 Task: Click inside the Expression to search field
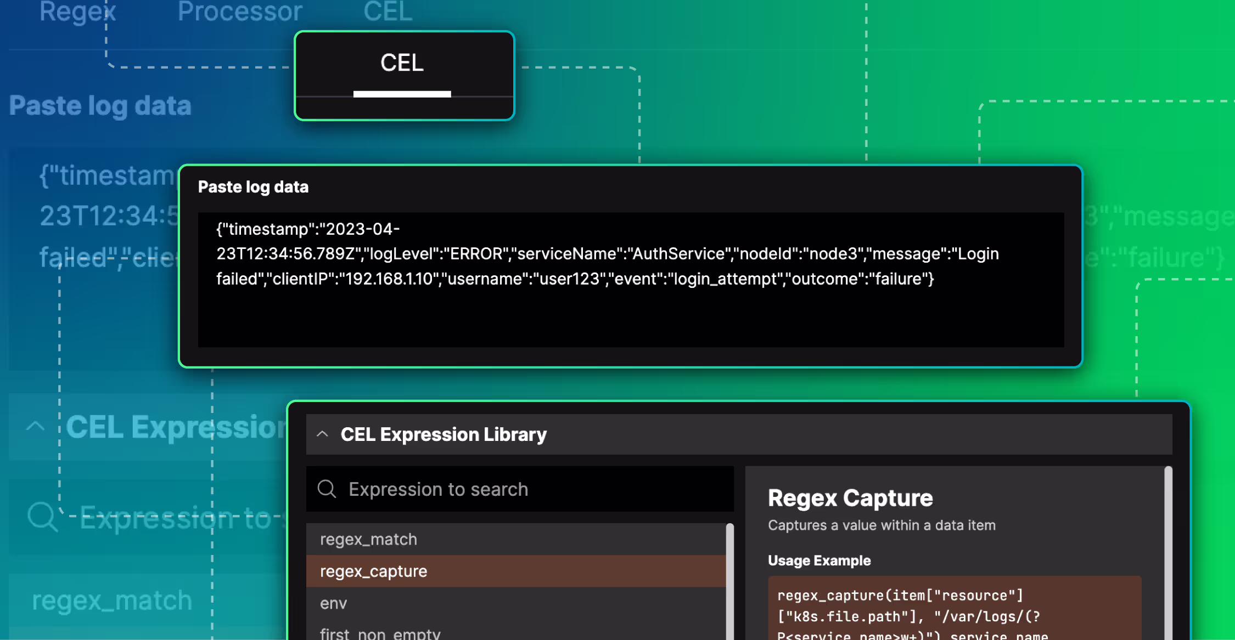(x=494, y=489)
